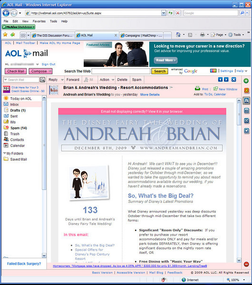The width and height of the screenshot is (252, 285).
Task: Click the Settings link
Action: coord(226,71)
